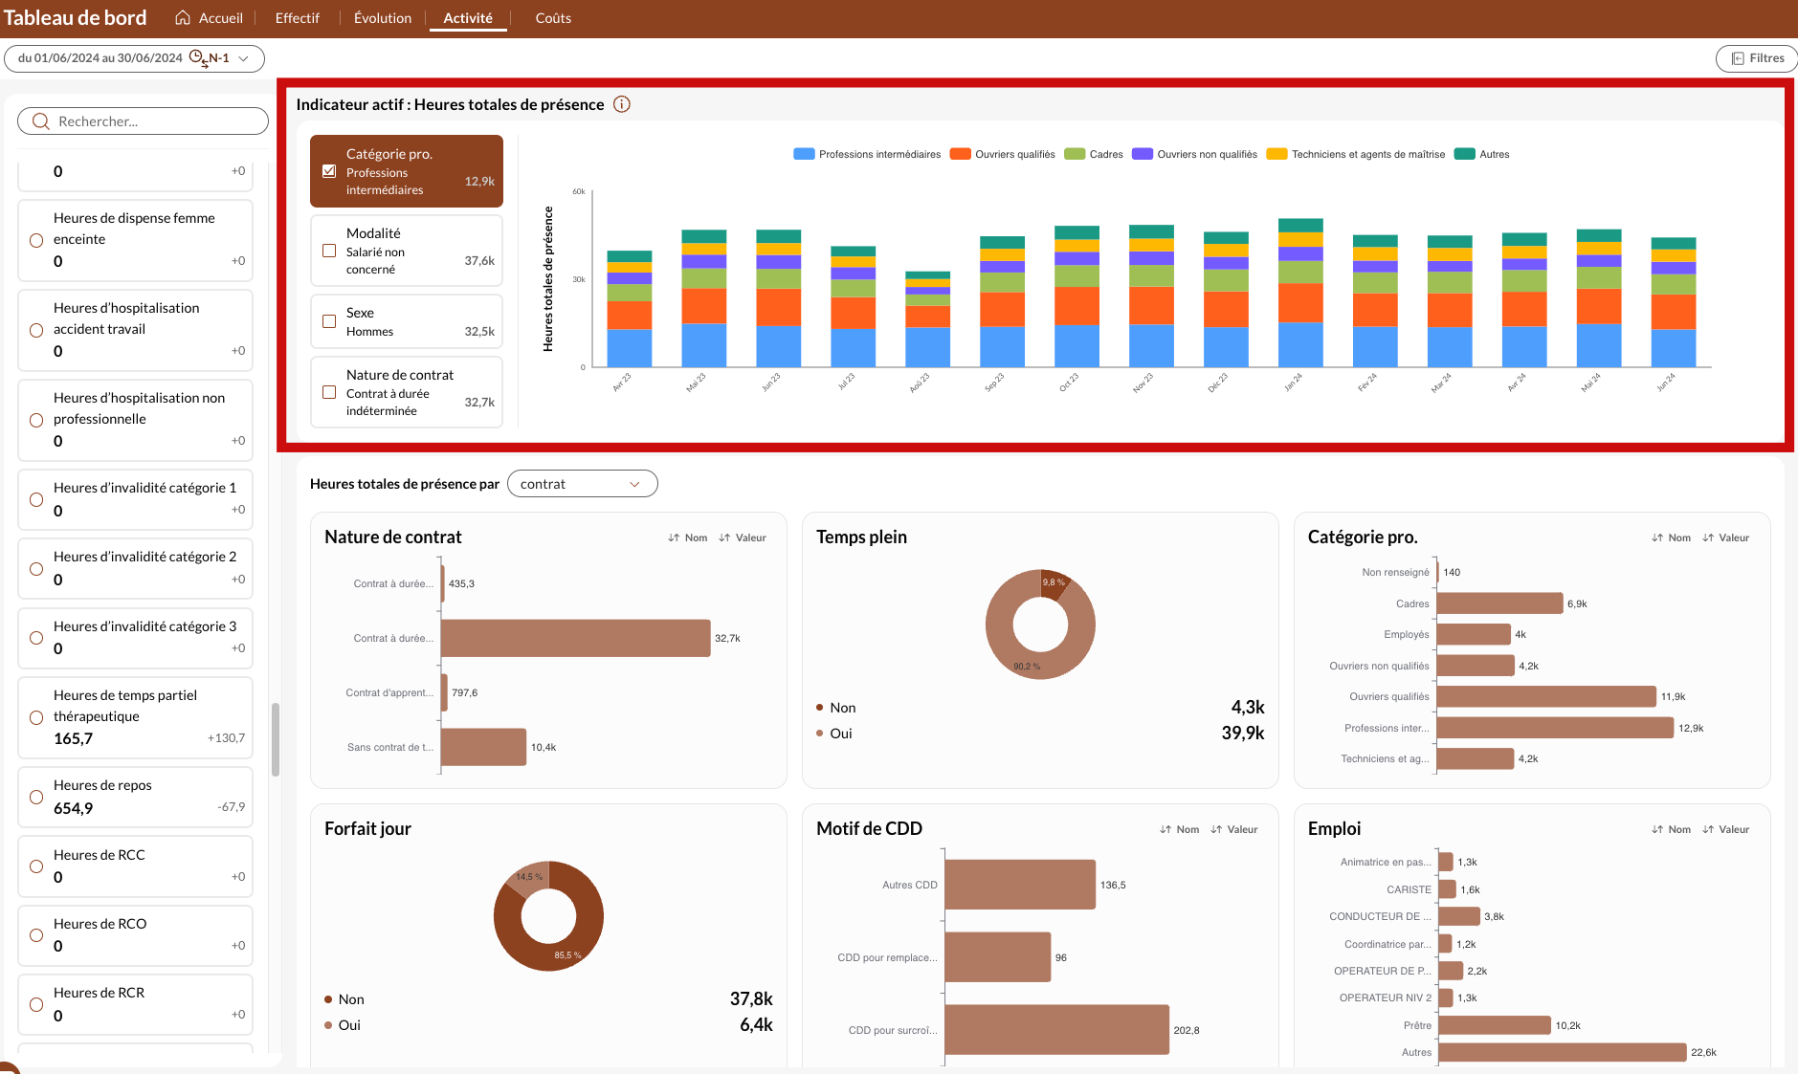Screen dimensions: 1798x1074
Task: Click the Jan 24 stacked bar
Action: pos(1300,293)
